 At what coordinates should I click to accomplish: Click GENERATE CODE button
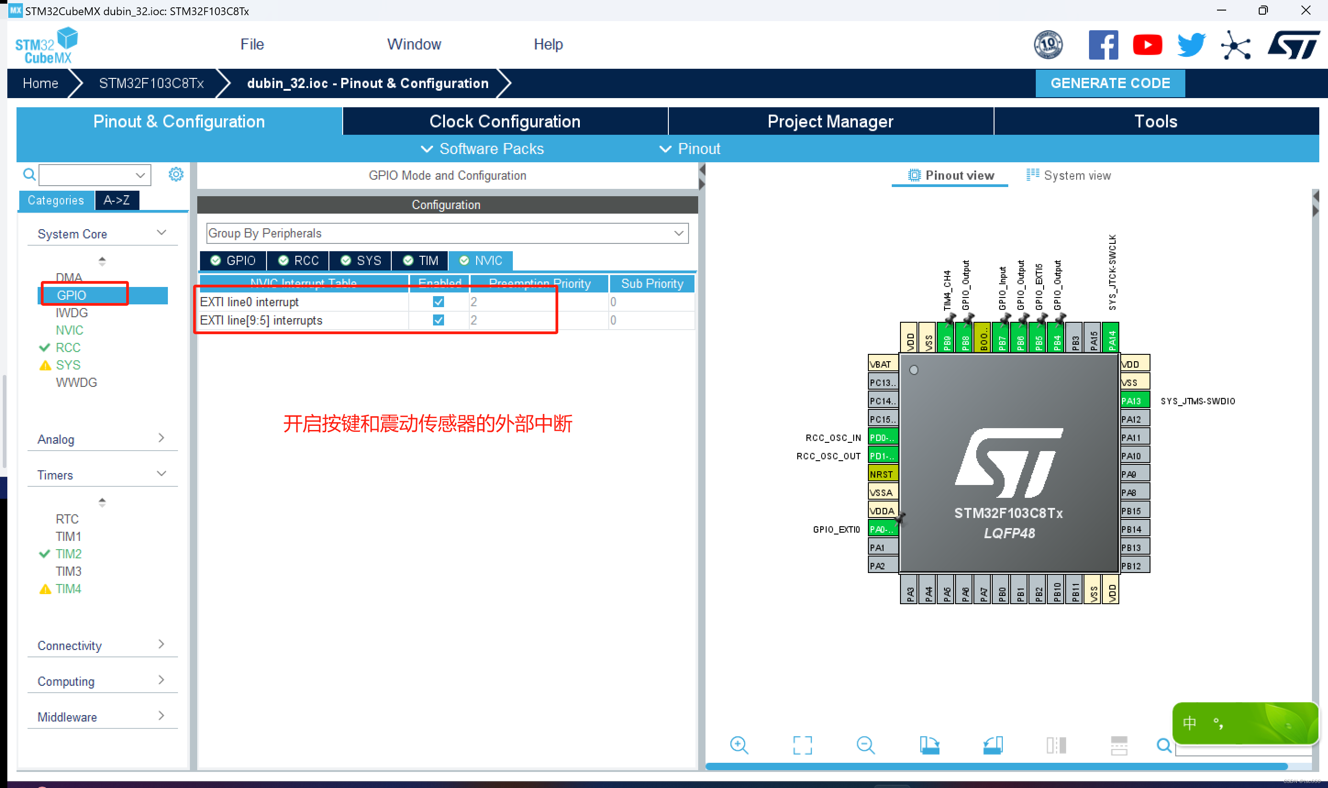coord(1110,83)
